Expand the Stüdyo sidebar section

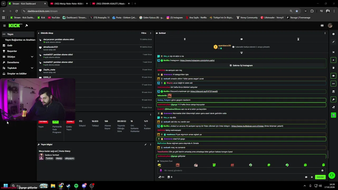(32, 57)
